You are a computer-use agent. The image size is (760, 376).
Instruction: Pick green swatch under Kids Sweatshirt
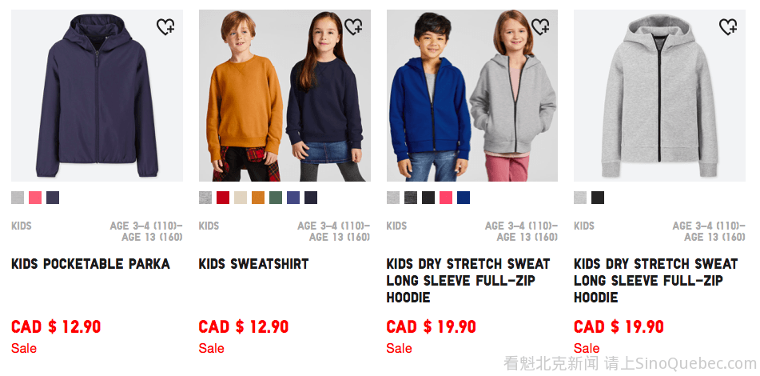point(276,198)
